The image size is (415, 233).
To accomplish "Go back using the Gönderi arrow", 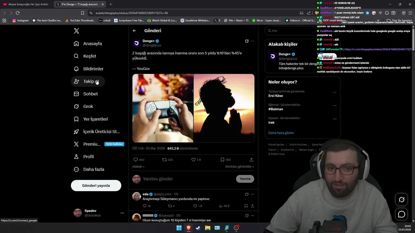I will pos(135,31).
